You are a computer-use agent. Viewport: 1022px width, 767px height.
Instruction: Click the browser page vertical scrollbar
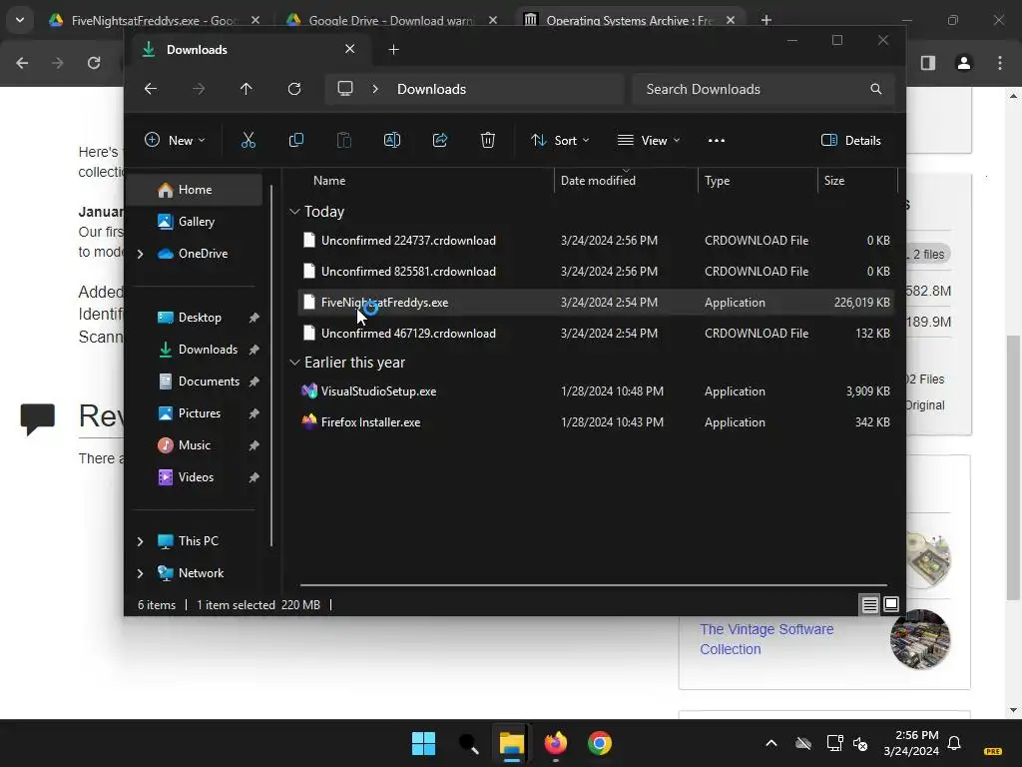coord(1013,467)
